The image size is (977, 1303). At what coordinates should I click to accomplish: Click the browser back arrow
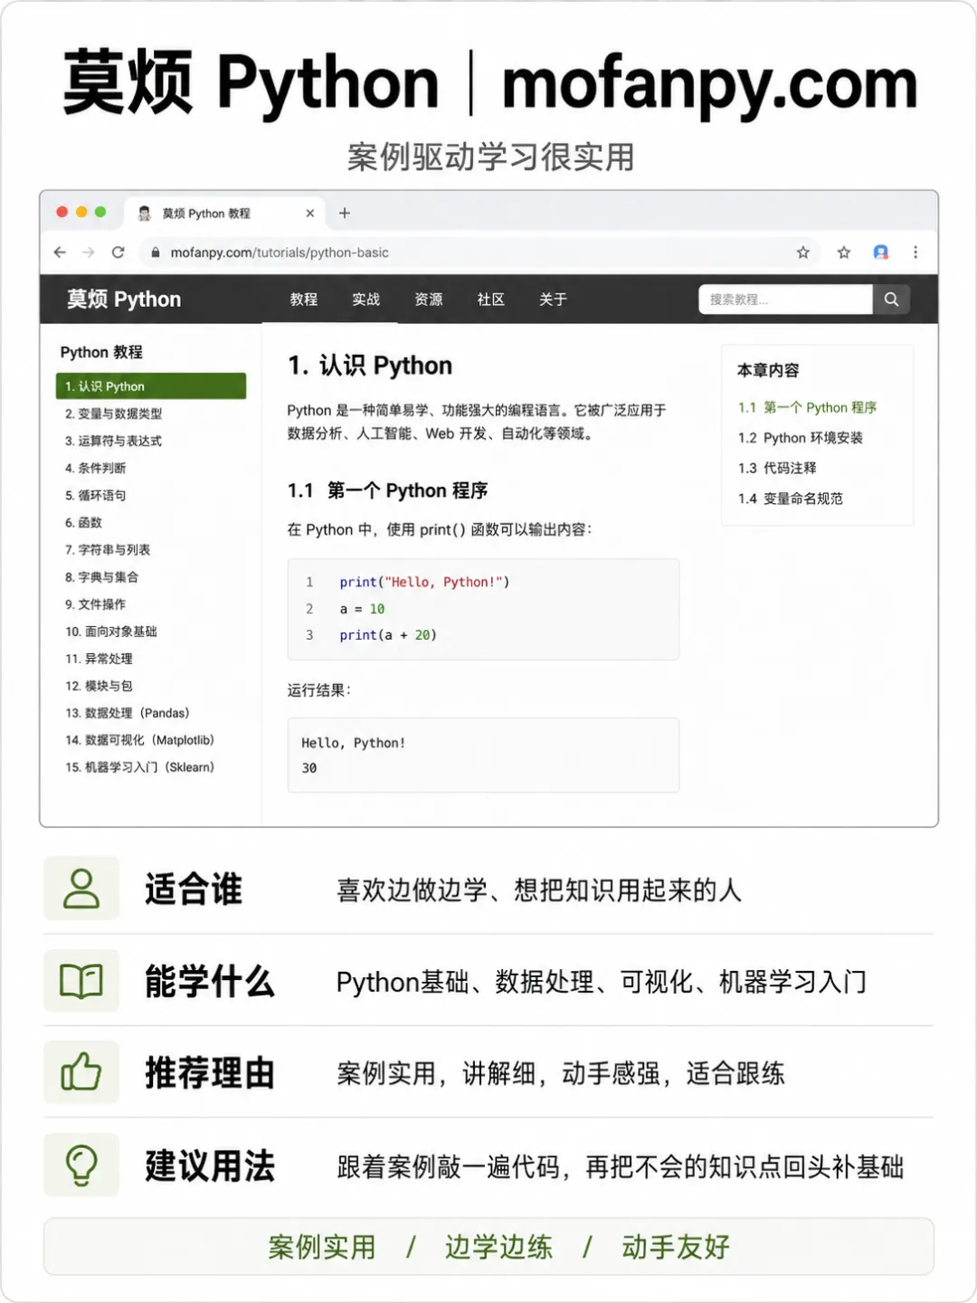click(60, 252)
